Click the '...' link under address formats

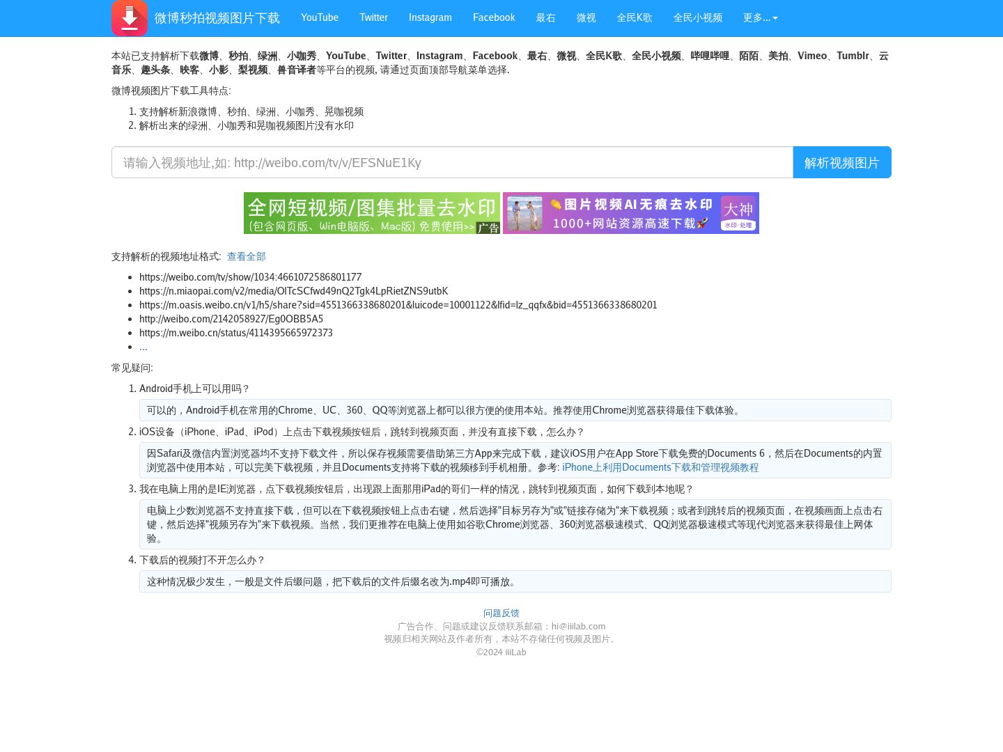pyautogui.click(x=143, y=347)
